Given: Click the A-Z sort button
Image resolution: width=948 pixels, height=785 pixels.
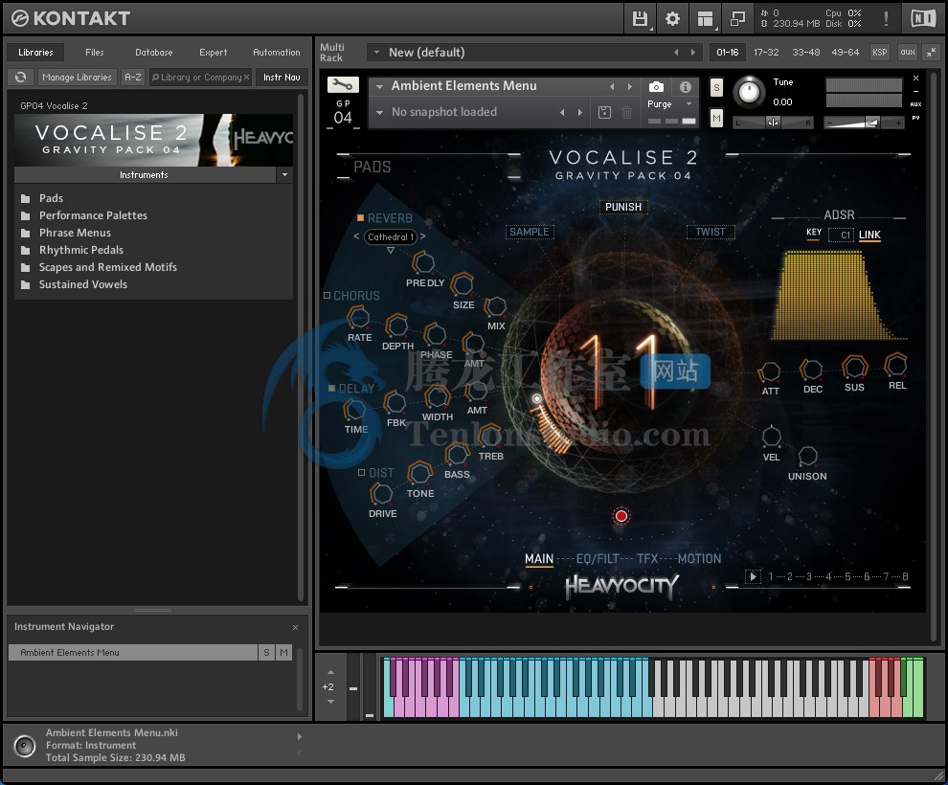Looking at the screenshot, I should [132, 78].
